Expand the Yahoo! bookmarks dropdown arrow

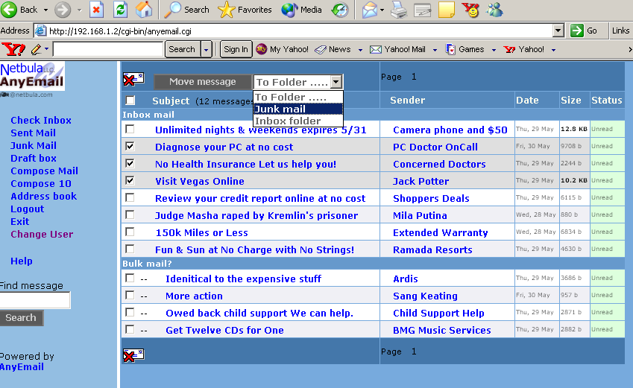point(553,50)
